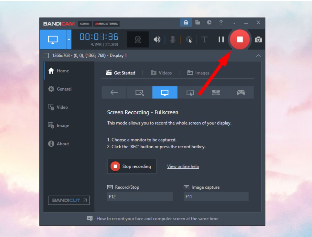Open the View online help link
Screen dimensions: 312x237
pos(183,166)
